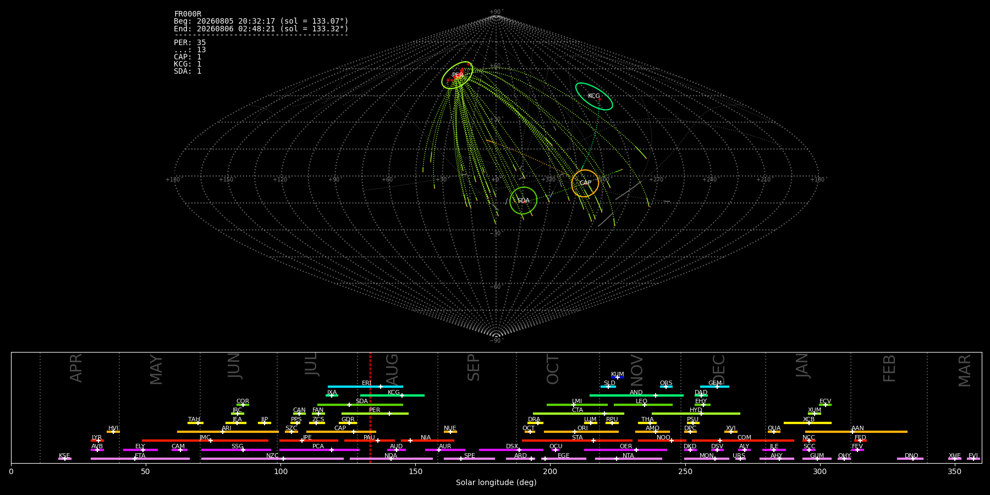This screenshot has height=495, width=990.
Task: Select the orange CAP radiant circle
Action: click(x=585, y=183)
